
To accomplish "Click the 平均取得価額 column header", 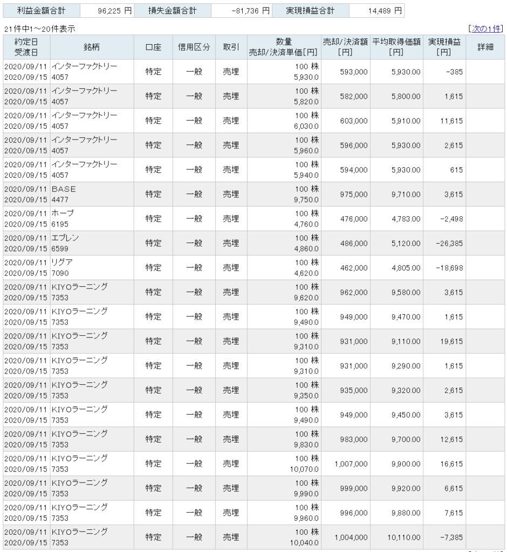I will pyautogui.click(x=396, y=47).
